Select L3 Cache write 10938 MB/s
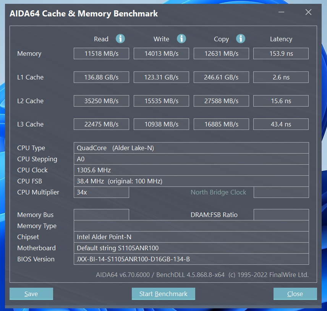This screenshot has height=311, width=327. [162, 124]
